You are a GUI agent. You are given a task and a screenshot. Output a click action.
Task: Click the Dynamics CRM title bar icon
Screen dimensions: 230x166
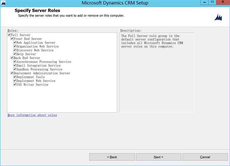click(x=3, y=3)
